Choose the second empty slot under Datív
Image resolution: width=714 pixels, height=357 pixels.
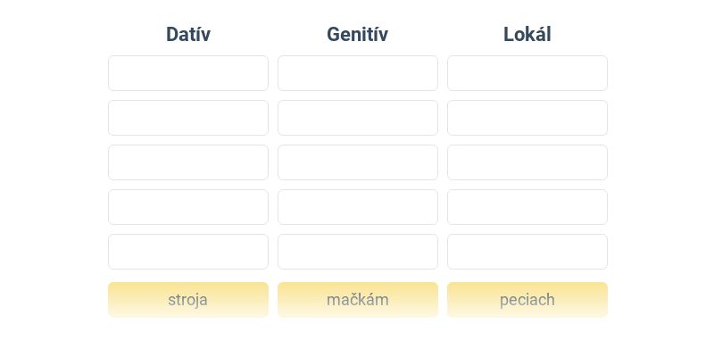click(188, 118)
